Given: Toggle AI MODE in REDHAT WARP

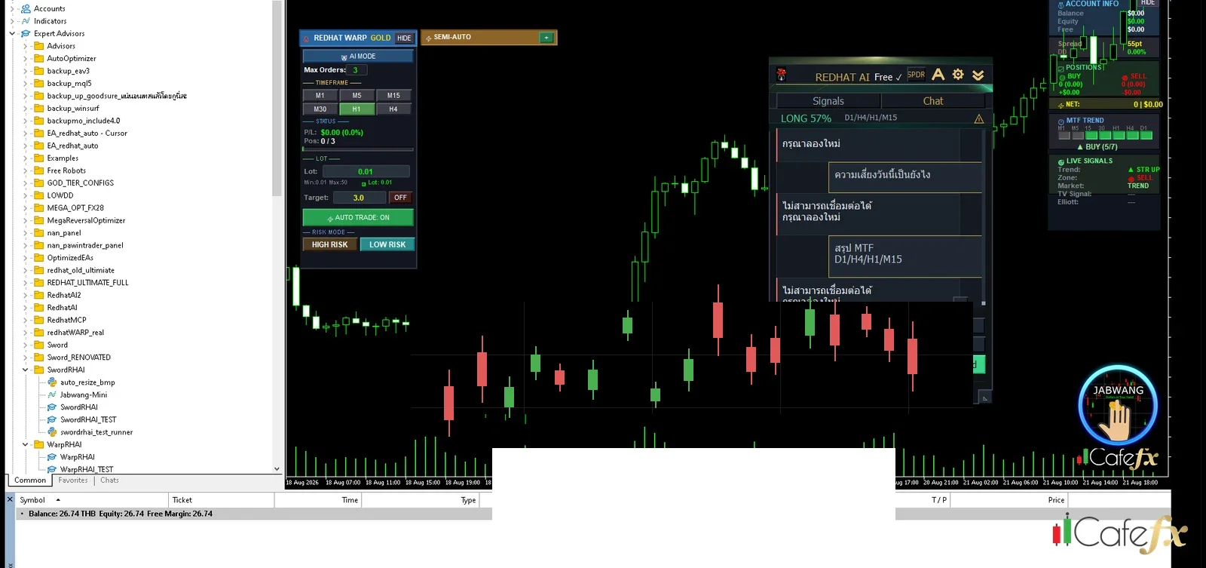Looking at the screenshot, I should coord(358,56).
